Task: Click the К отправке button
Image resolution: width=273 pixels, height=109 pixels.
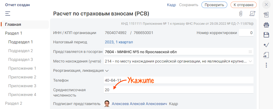Action: (x=244, y=5)
